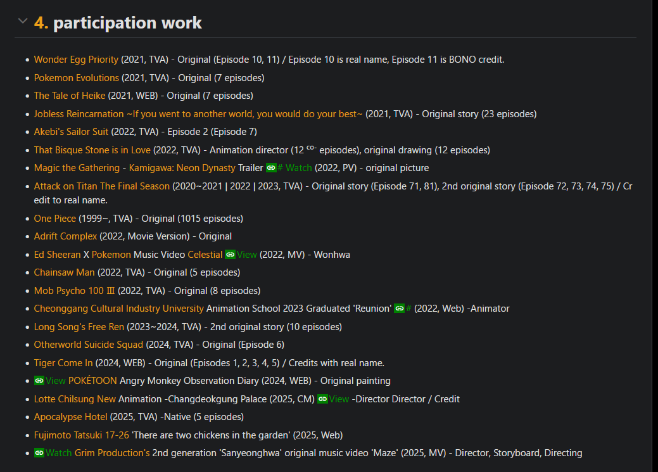Open the Pokemon Evolutions link

tap(77, 78)
